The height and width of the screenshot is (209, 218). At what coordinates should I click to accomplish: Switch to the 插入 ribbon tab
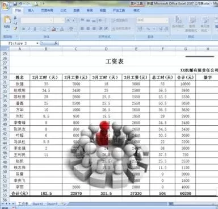[31, 10]
